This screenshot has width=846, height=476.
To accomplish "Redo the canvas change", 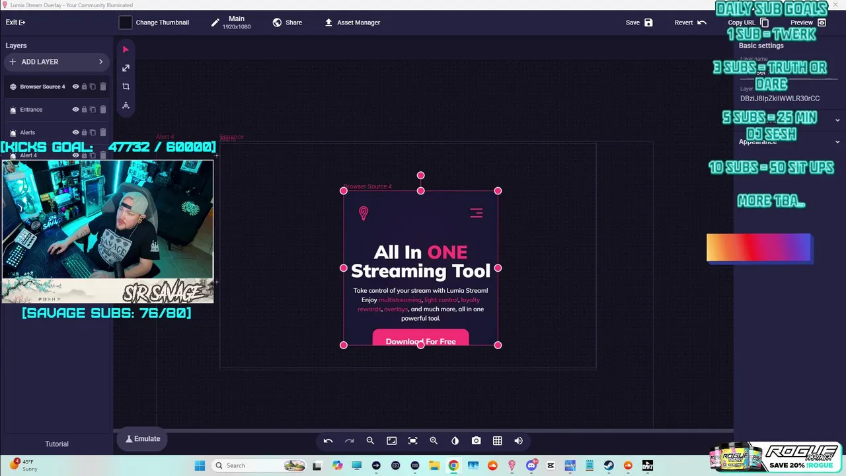I will (x=349, y=441).
